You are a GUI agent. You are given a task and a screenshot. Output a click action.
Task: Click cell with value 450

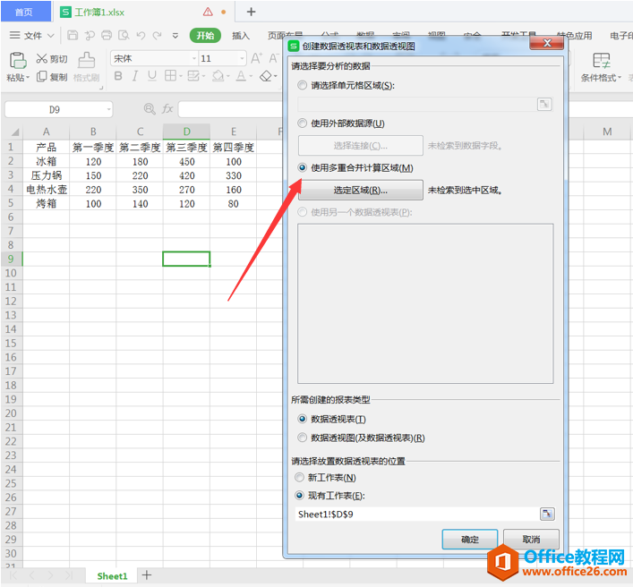coord(186,161)
